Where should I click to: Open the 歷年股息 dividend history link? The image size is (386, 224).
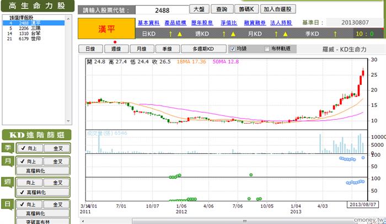[202, 23]
